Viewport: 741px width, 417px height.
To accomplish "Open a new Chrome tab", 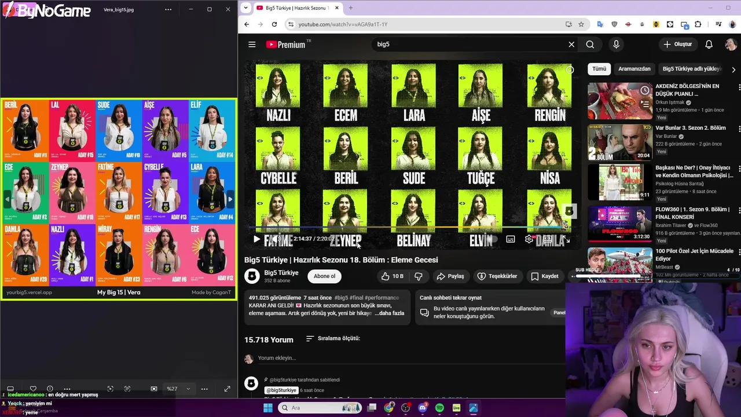I will point(350,8).
